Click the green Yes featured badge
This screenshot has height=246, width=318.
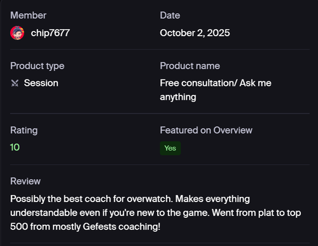coord(170,148)
